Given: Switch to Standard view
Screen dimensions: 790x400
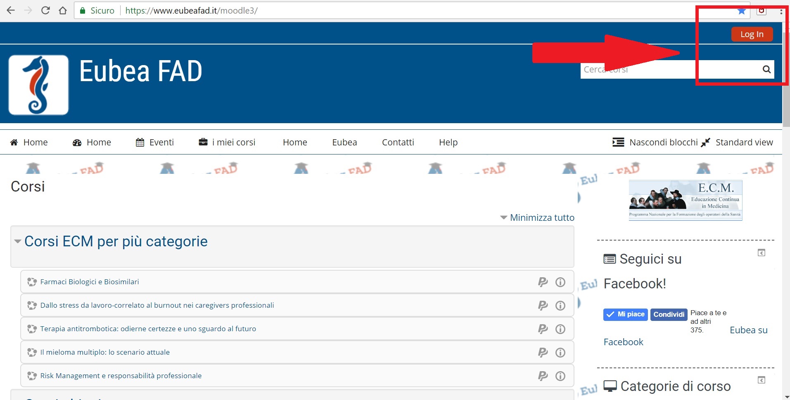Looking at the screenshot, I should coord(737,143).
